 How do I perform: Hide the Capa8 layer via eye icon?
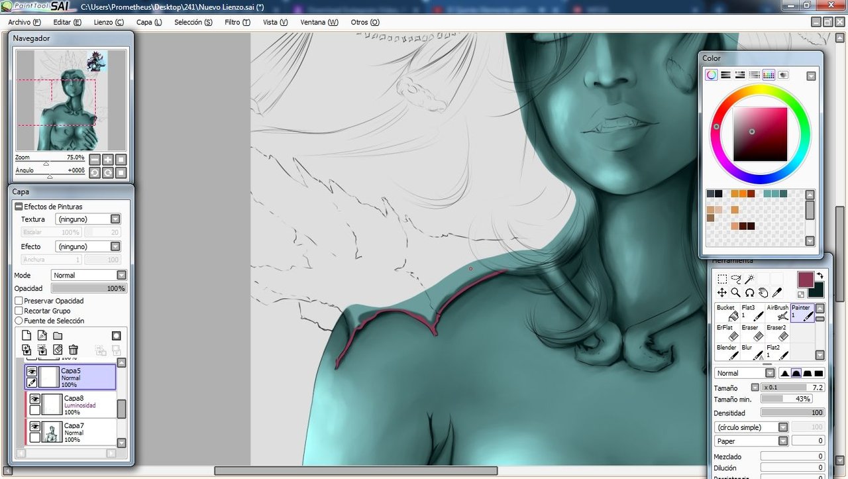tap(35, 399)
